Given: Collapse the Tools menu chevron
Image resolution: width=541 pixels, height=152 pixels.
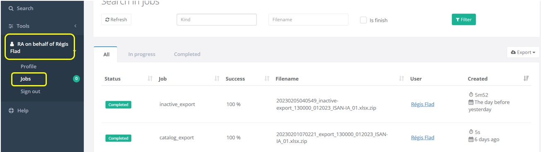Looking at the screenshot, I should pyautogui.click(x=75, y=26).
